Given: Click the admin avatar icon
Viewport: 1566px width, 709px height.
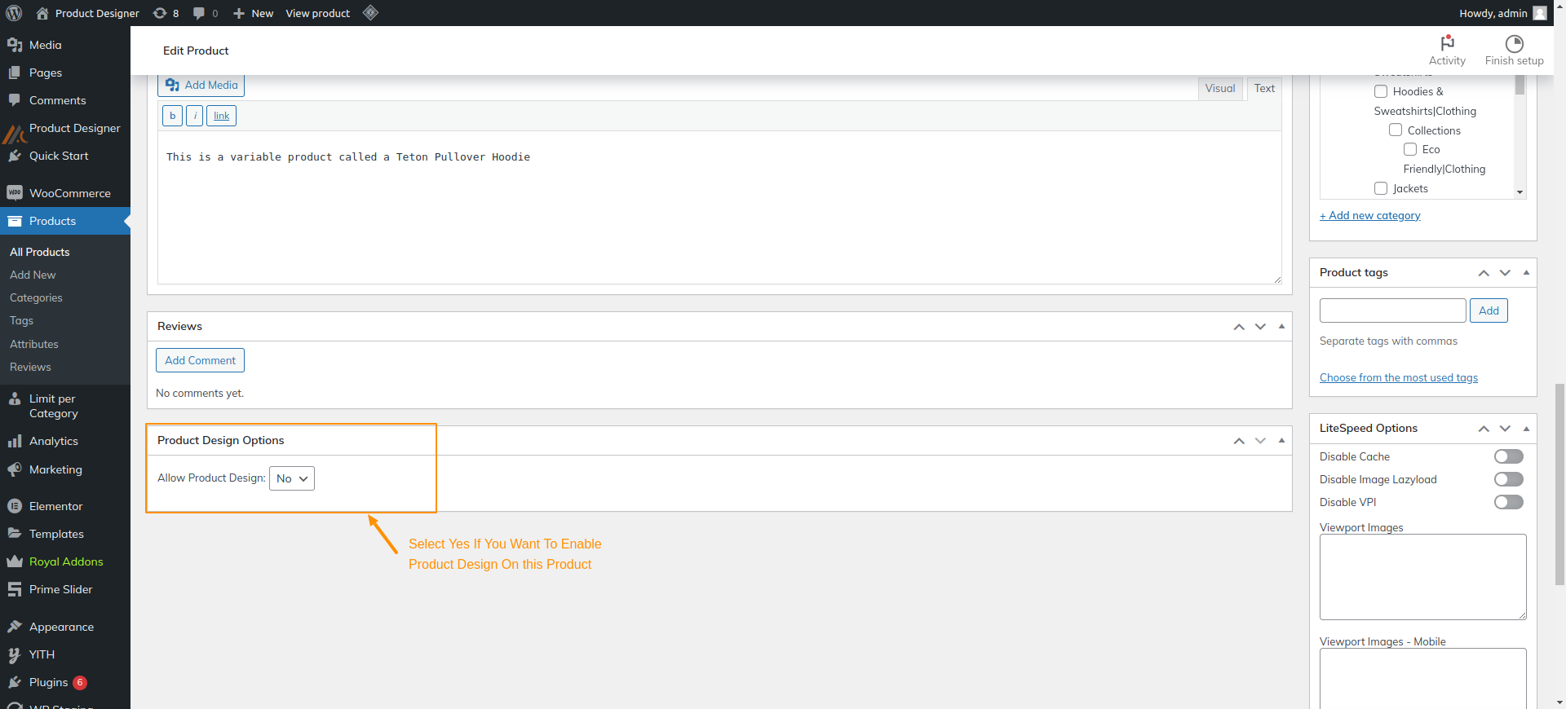Looking at the screenshot, I should [1540, 13].
